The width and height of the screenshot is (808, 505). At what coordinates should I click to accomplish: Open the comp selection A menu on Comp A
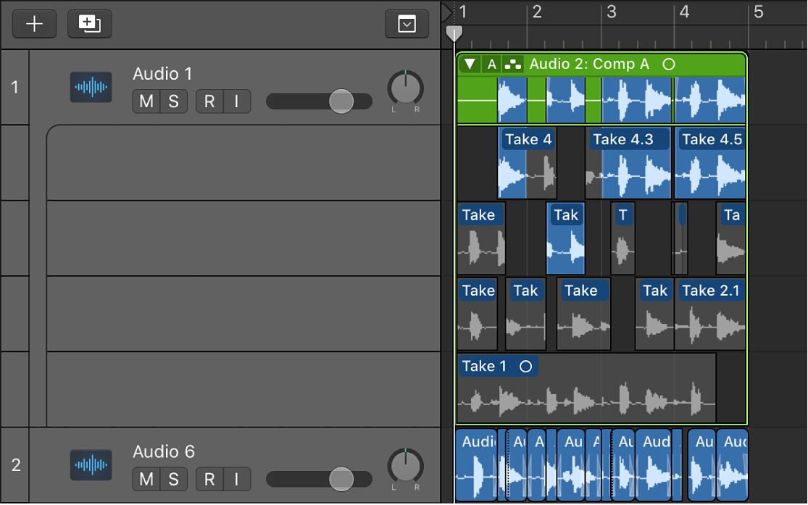coord(491,64)
